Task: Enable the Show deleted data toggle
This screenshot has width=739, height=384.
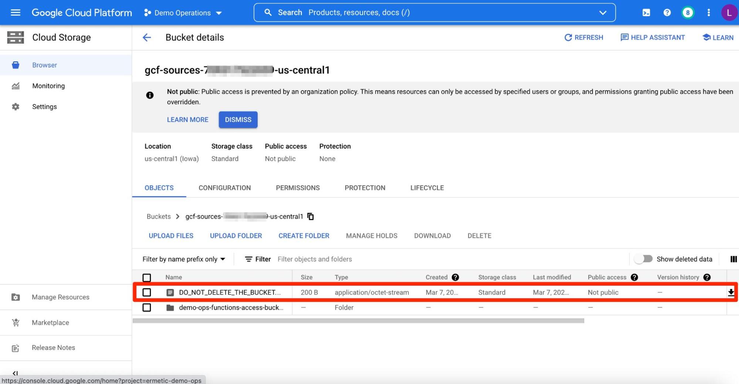Action: pos(643,259)
